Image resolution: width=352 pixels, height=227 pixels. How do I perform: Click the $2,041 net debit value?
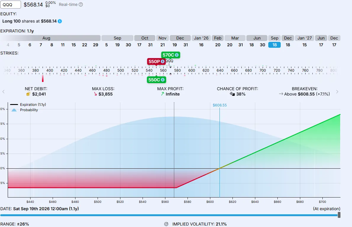[x=39, y=94]
